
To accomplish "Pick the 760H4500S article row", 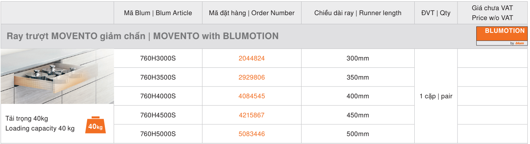I will pos(158,115).
